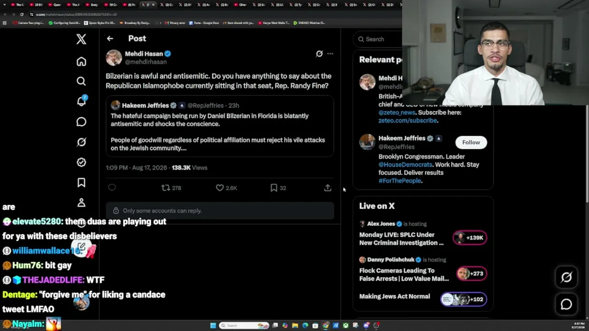
Task: Open the post's three-dot more menu
Action: (x=330, y=54)
